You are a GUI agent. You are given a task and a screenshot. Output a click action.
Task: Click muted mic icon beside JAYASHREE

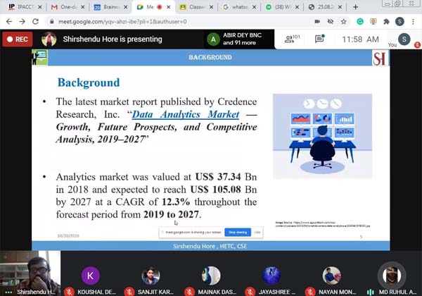click(x=250, y=292)
